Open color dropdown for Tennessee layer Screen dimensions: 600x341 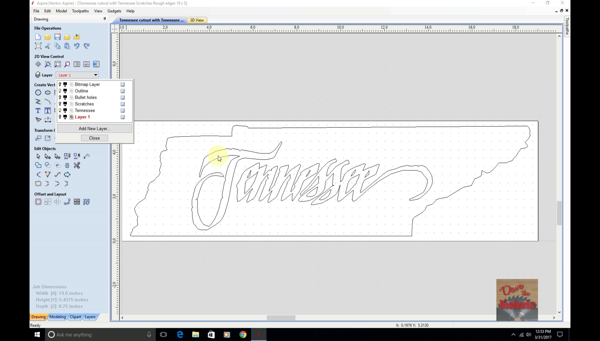click(x=65, y=110)
